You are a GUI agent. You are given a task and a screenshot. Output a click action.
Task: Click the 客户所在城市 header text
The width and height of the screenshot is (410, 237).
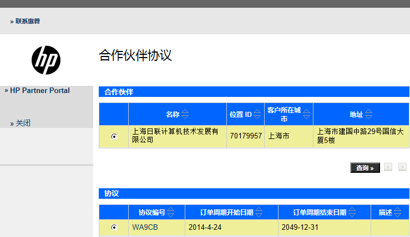(x=284, y=114)
